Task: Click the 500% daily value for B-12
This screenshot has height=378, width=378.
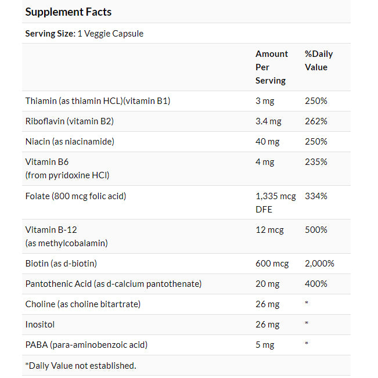Action: click(x=316, y=230)
